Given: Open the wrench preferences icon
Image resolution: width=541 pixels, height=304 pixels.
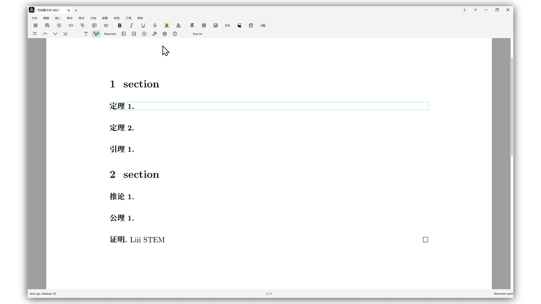Looking at the screenshot, I should pos(154,34).
